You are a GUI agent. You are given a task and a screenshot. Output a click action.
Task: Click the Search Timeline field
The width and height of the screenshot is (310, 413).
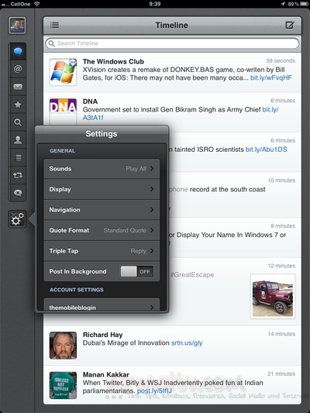[x=173, y=43]
